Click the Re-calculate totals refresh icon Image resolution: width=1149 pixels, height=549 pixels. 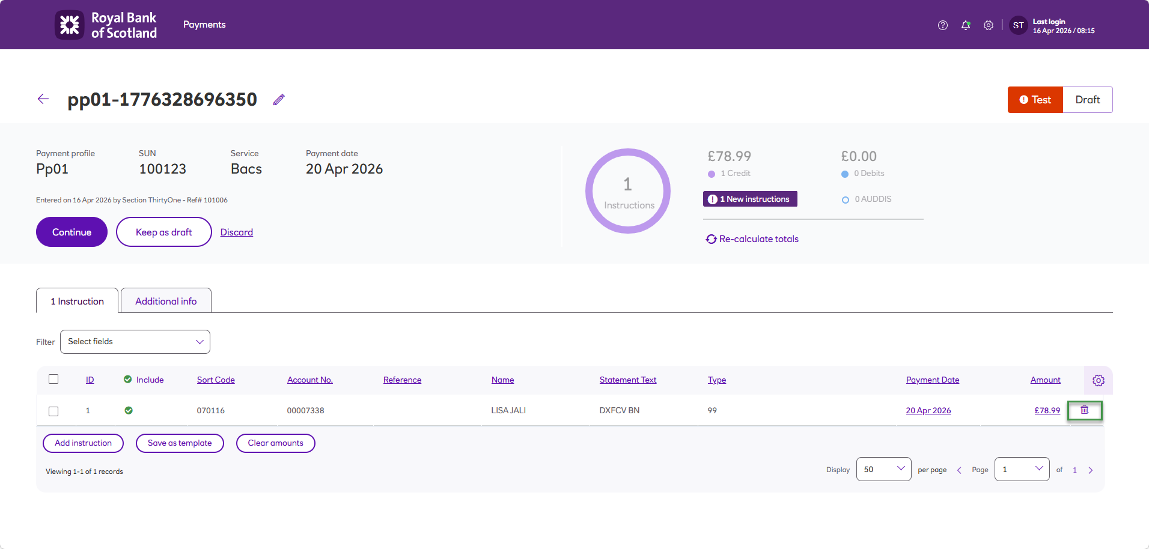(712, 239)
